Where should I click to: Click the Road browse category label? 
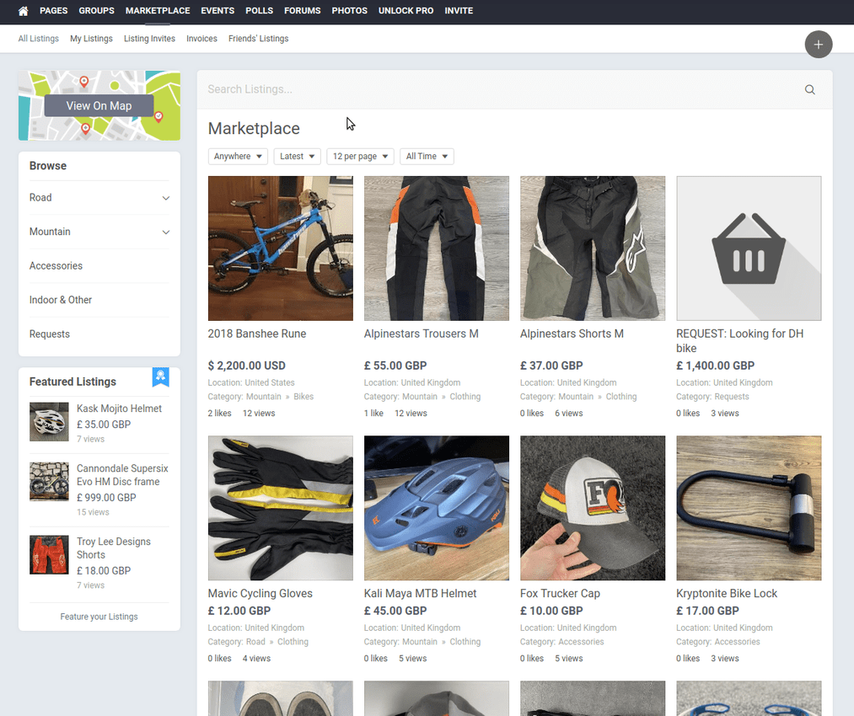[x=40, y=198]
